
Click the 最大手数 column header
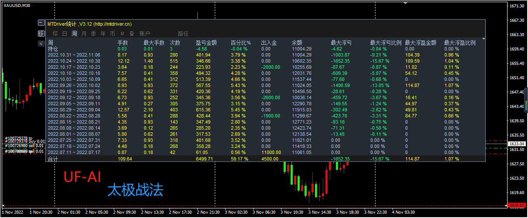154,43
